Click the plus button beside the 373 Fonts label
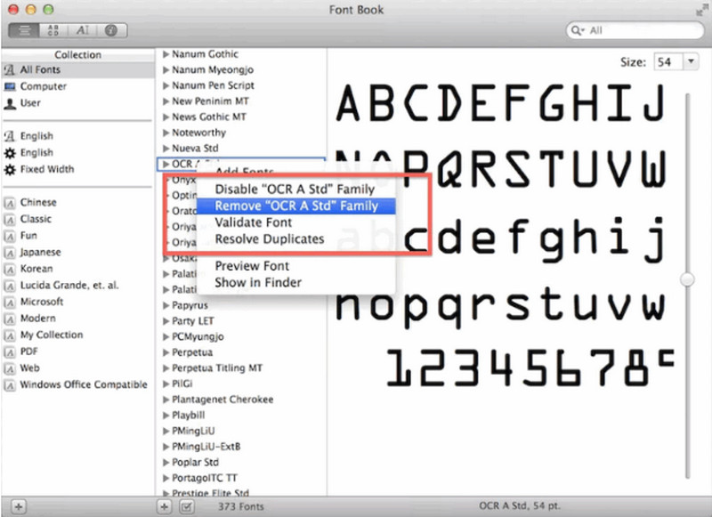This screenshot has height=517, width=712. click(x=164, y=506)
